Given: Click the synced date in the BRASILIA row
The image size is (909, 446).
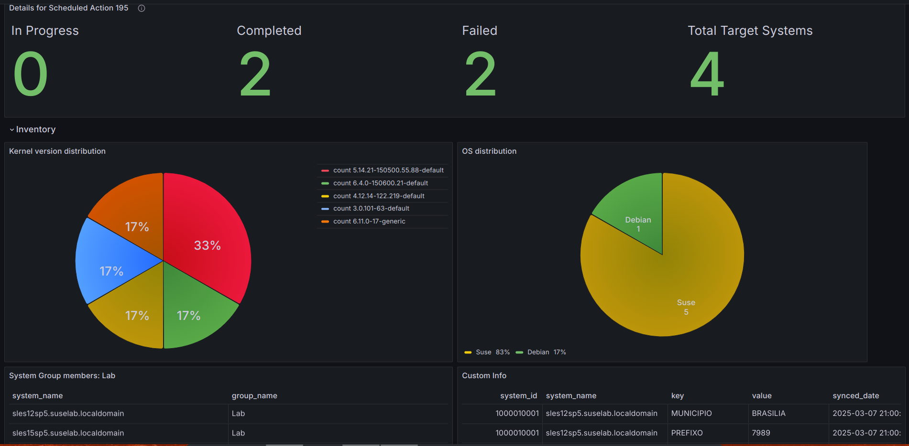Looking at the screenshot, I should [867, 414].
